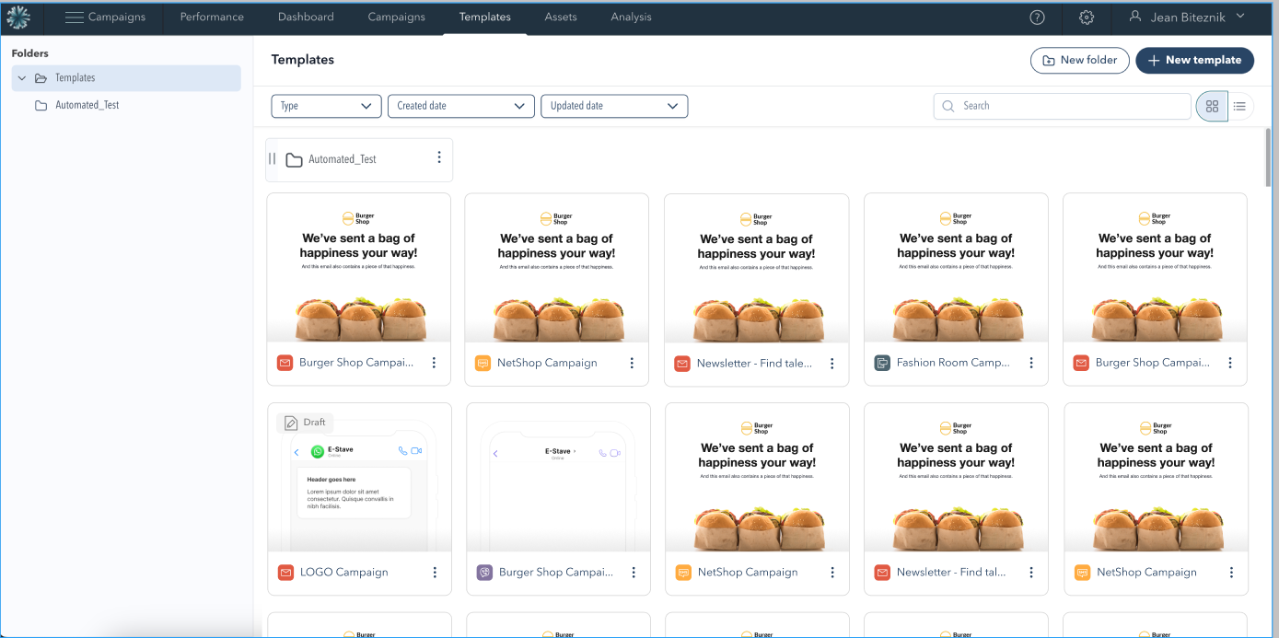Click the app logo in top-left corner
This screenshot has width=1279, height=638.
click(18, 17)
